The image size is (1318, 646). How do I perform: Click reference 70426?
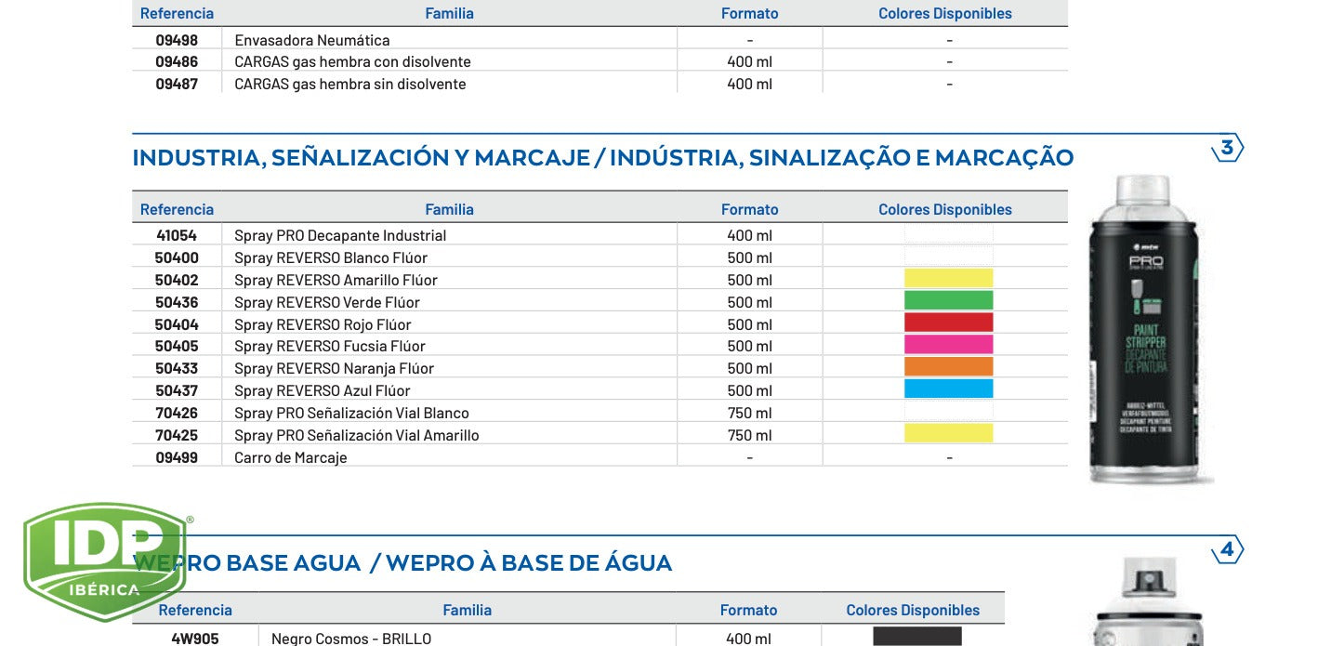[177, 413]
